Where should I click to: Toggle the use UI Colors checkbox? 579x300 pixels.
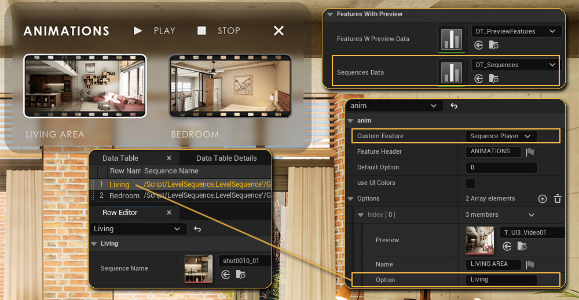pyautogui.click(x=471, y=183)
